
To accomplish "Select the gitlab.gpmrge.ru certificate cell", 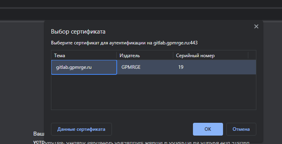I will [84, 67].
